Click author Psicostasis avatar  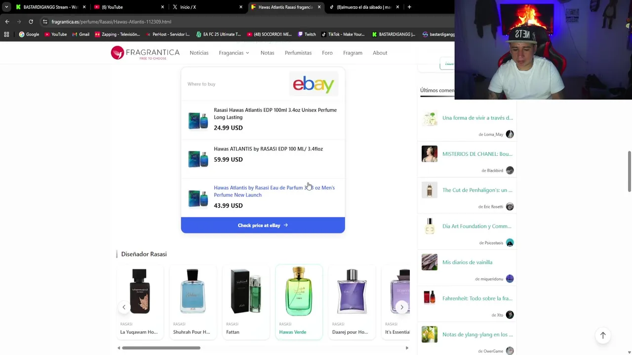coord(510,243)
